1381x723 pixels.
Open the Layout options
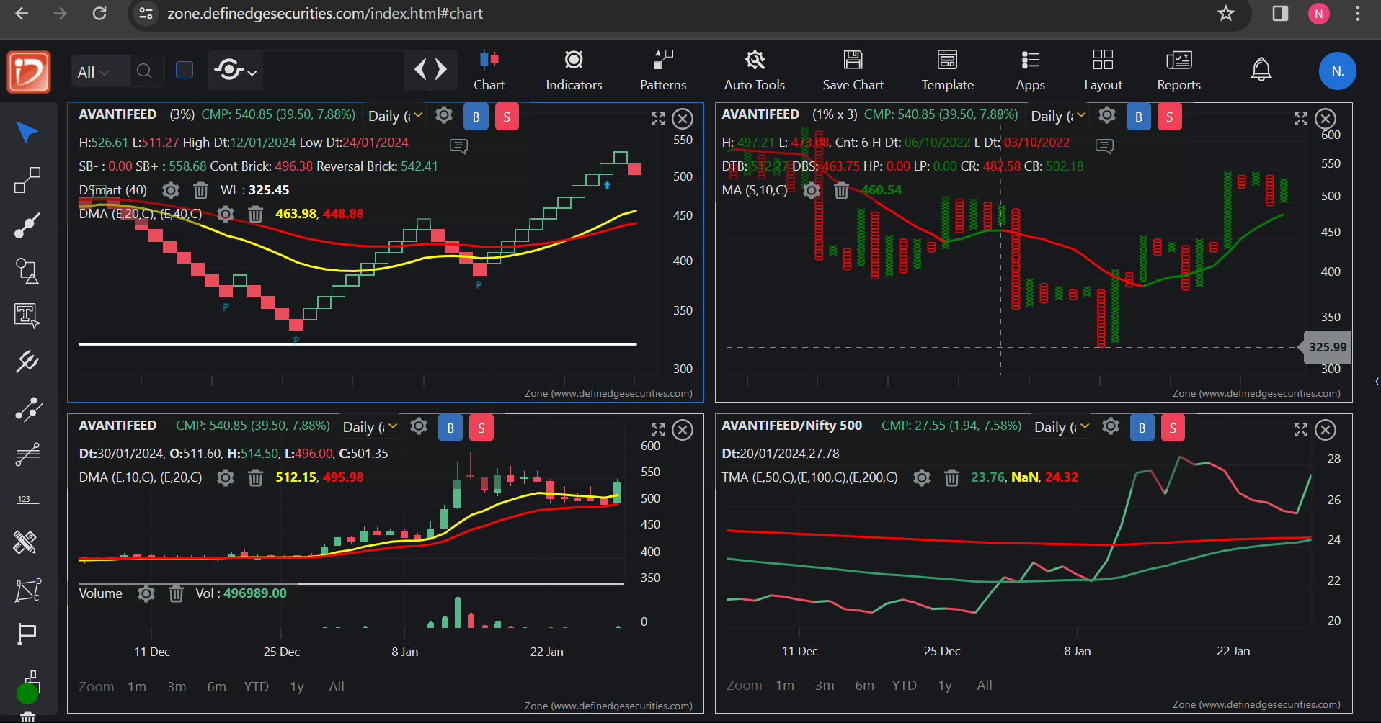click(x=1104, y=71)
